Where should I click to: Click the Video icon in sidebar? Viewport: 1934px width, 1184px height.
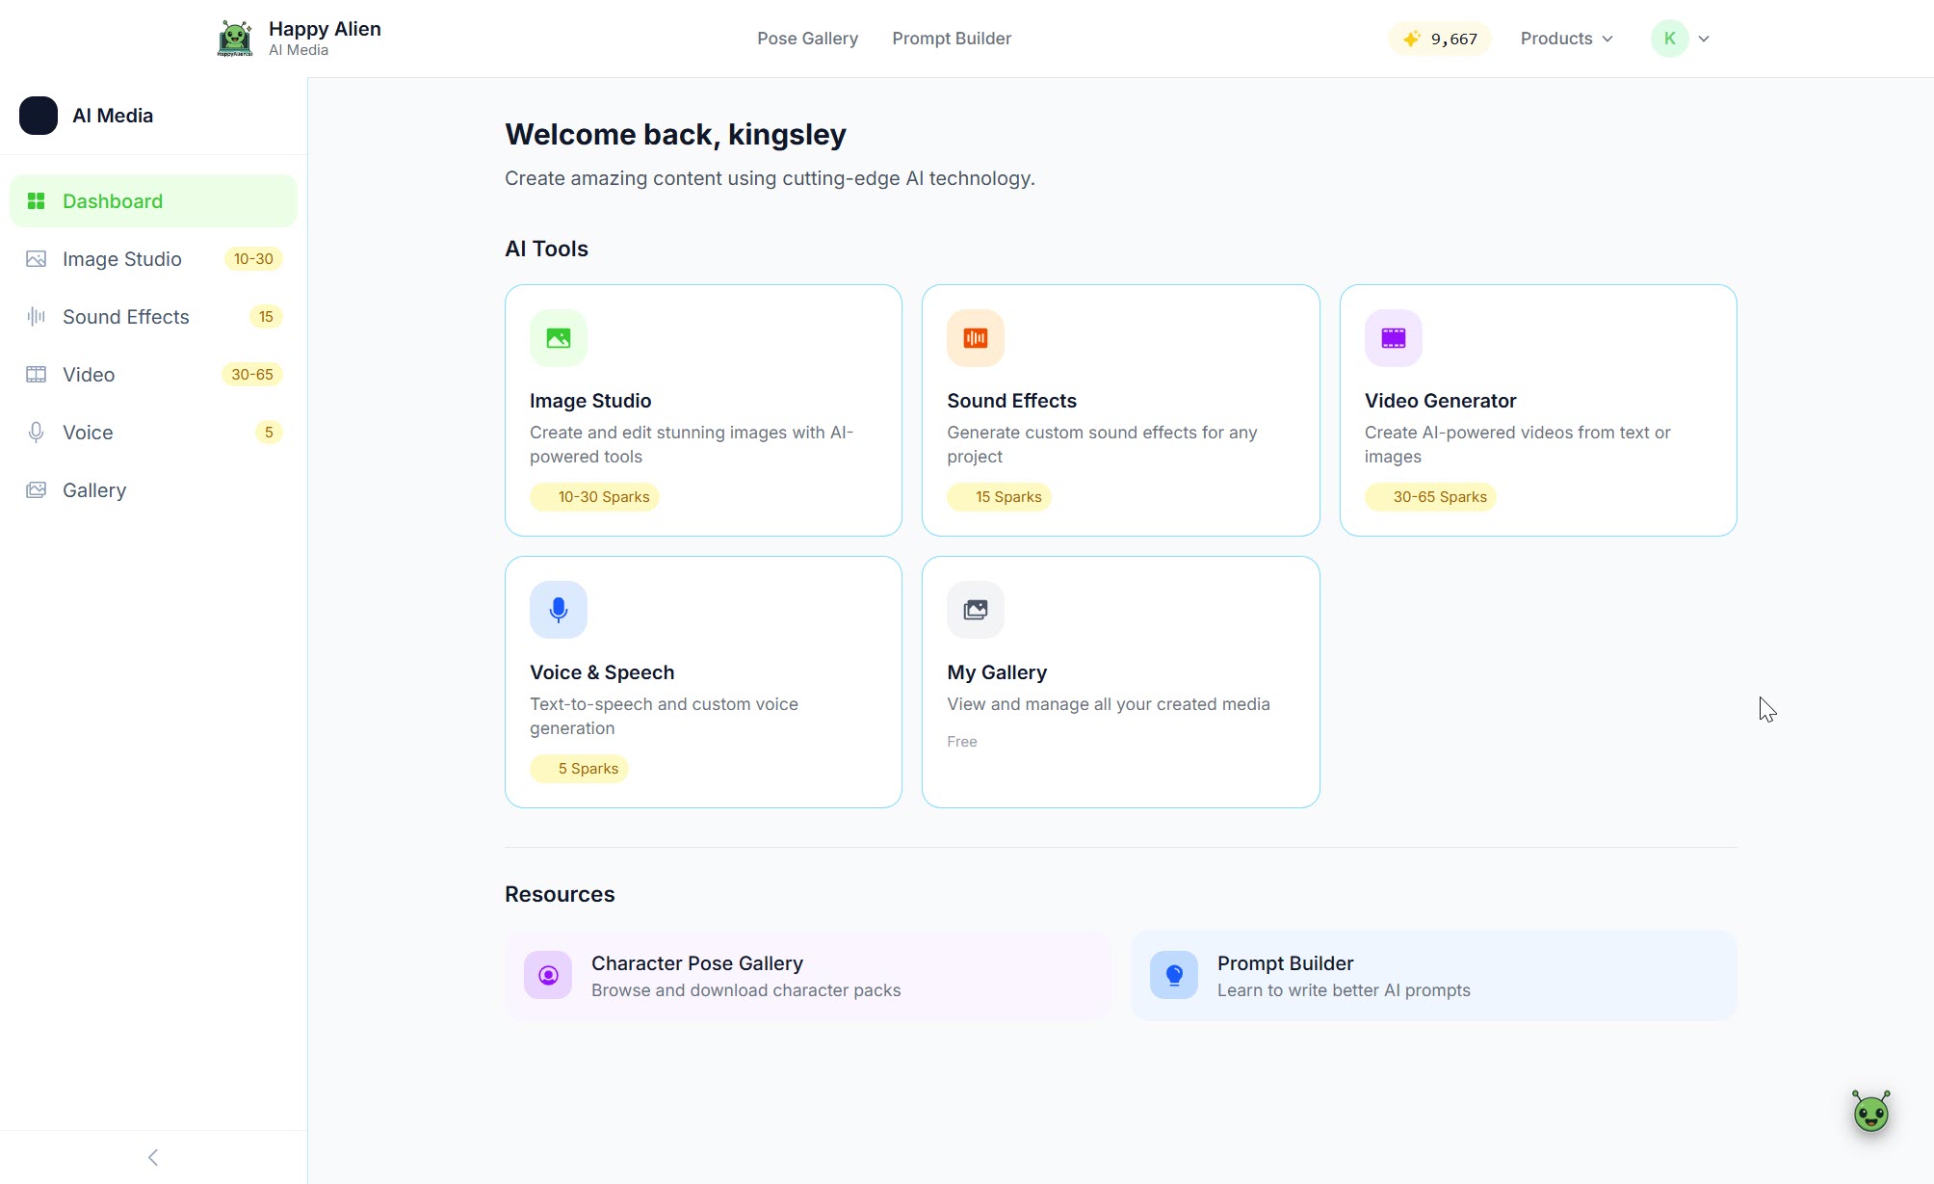coord(36,374)
